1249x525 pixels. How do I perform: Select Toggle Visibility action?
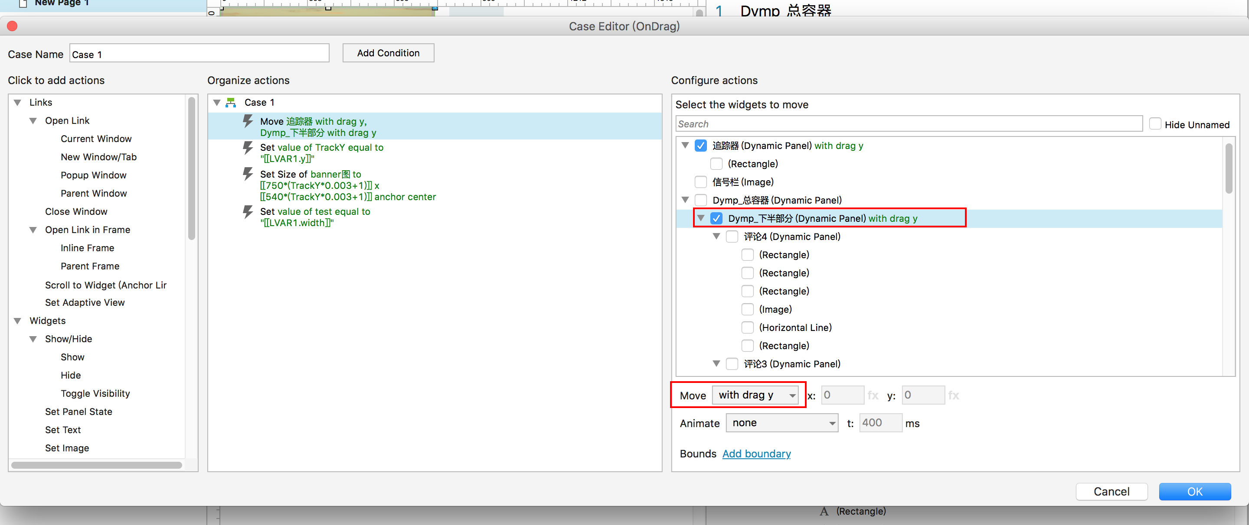(95, 393)
